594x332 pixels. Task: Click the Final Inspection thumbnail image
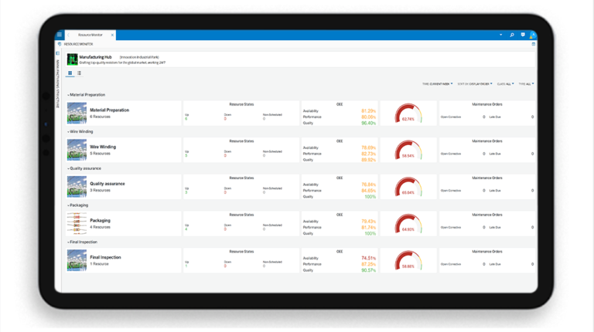coord(77,260)
